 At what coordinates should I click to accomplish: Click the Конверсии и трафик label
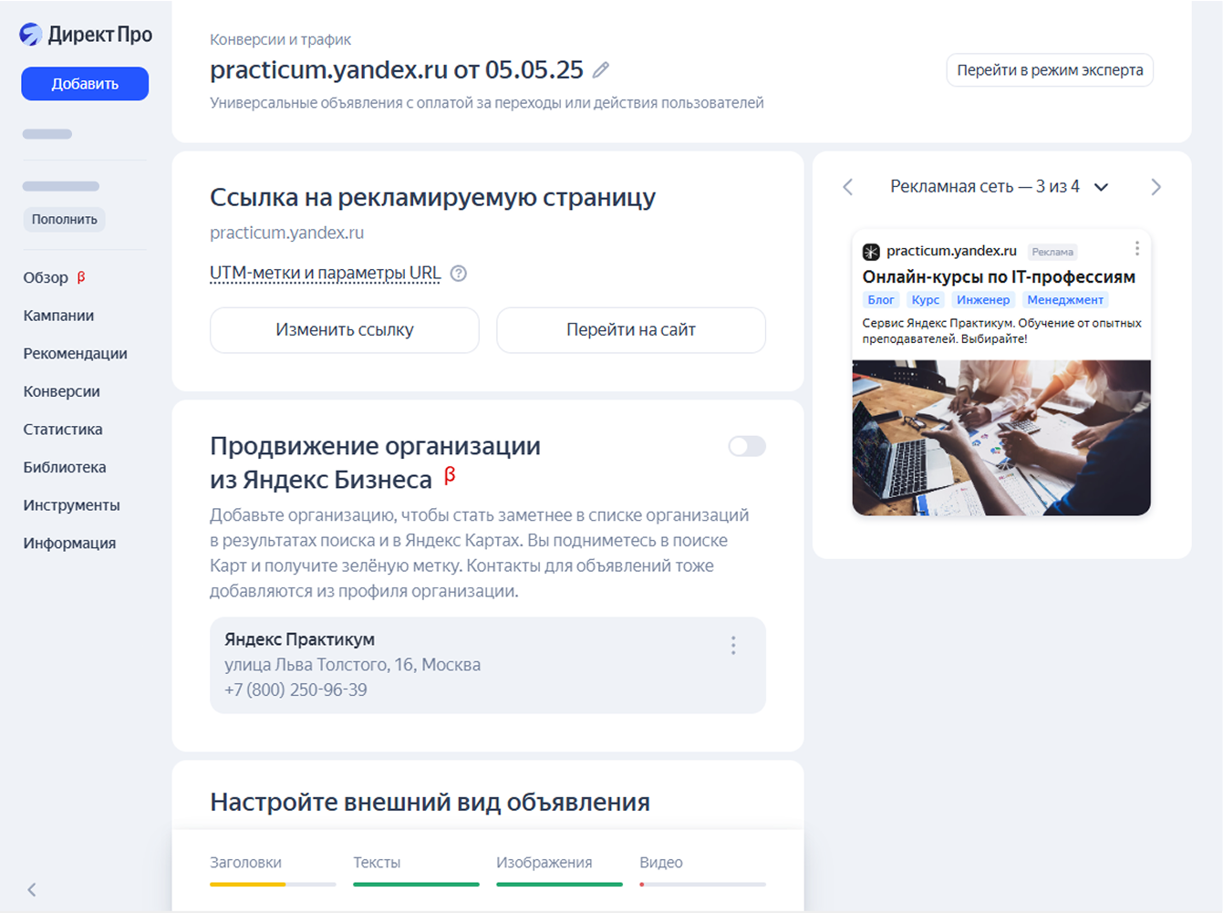[280, 40]
